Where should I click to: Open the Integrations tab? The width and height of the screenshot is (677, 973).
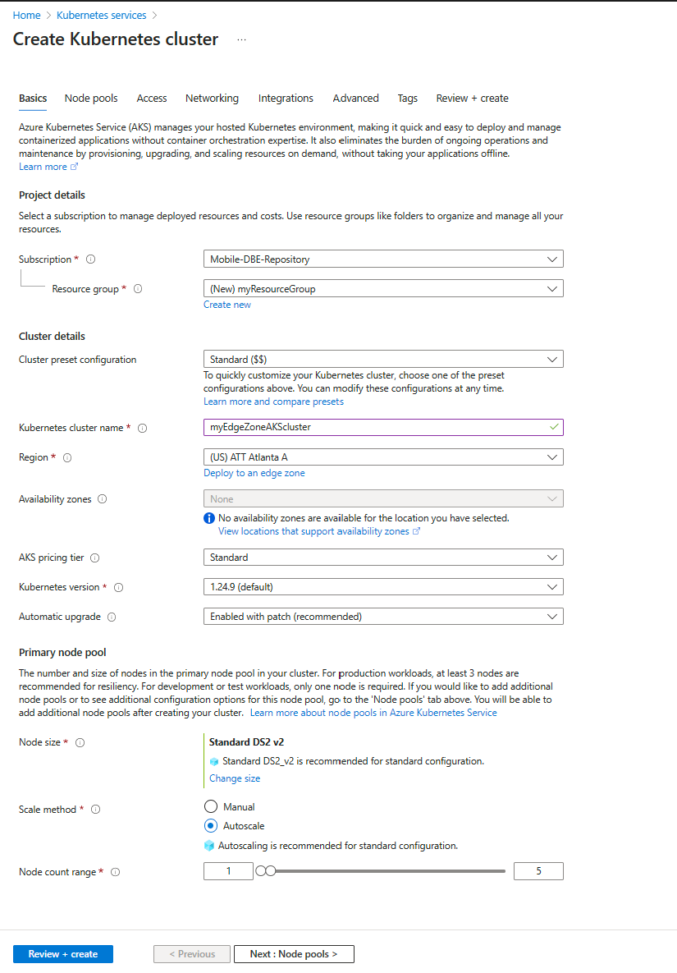286,99
